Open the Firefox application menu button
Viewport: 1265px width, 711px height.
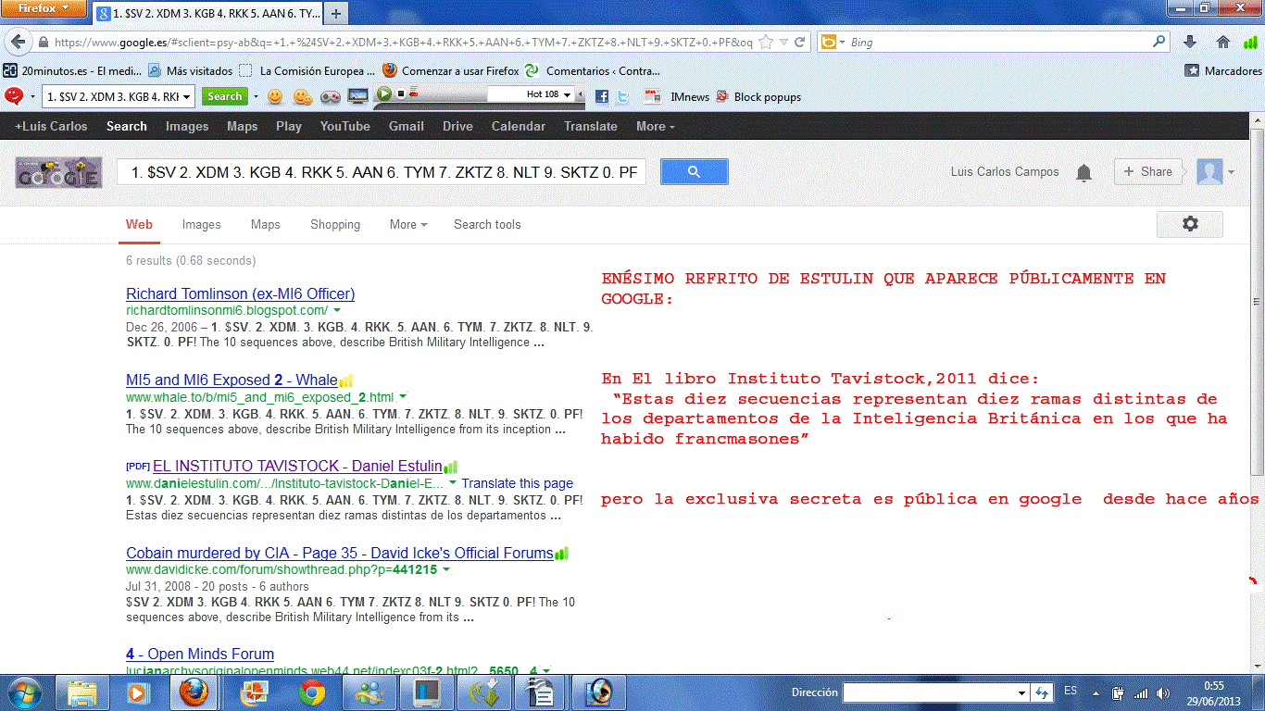[x=44, y=9]
